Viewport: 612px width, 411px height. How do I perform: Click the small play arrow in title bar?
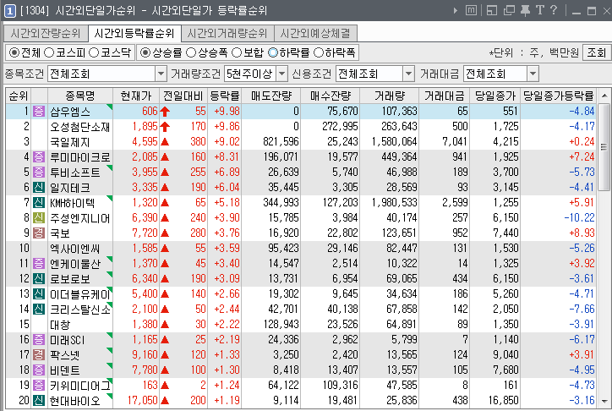coord(455,10)
